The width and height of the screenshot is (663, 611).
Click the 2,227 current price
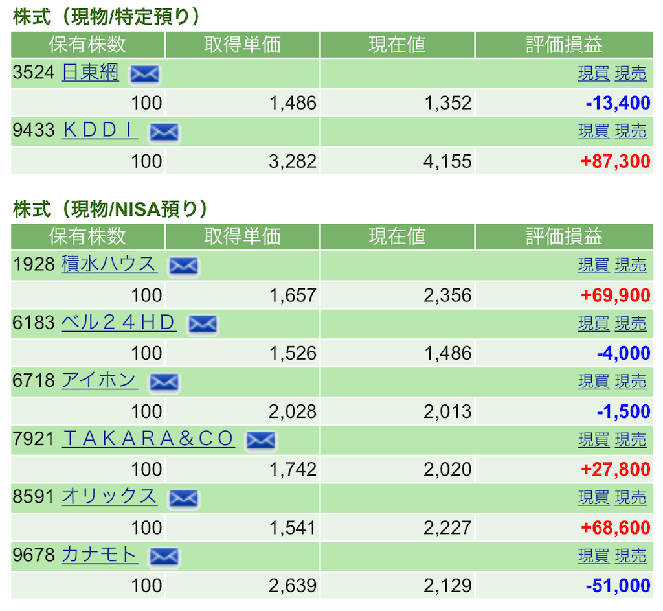point(447,527)
